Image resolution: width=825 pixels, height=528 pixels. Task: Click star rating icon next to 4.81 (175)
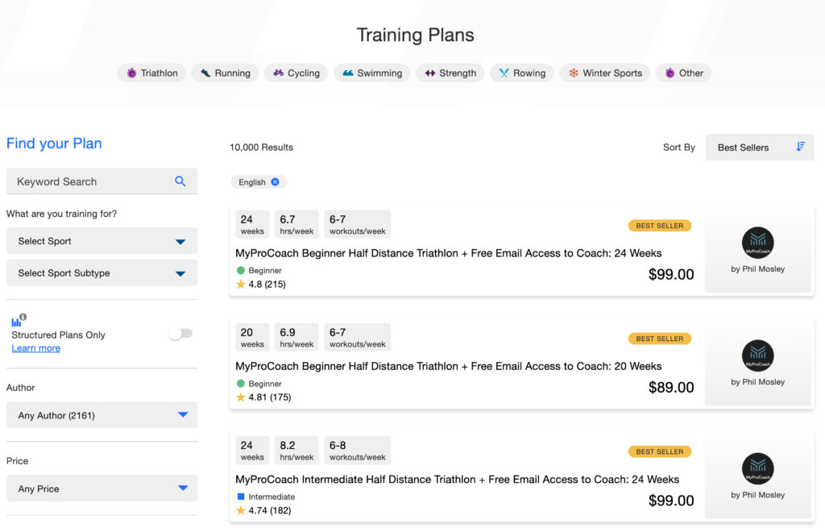coord(241,397)
